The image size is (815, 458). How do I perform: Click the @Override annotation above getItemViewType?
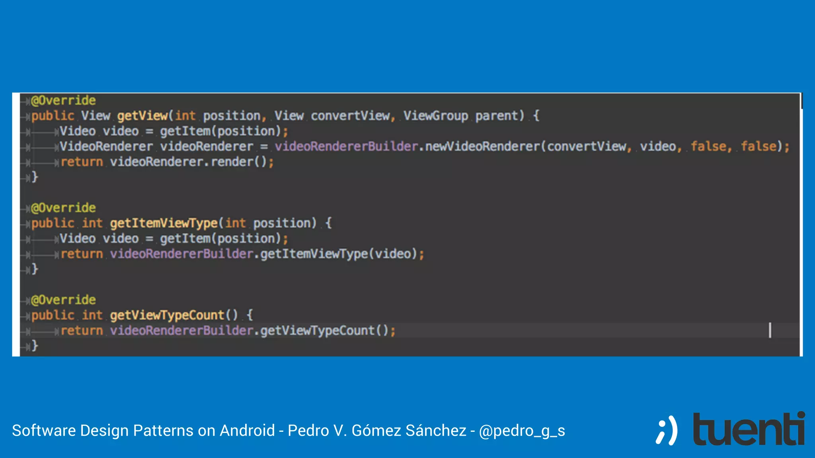(x=63, y=208)
